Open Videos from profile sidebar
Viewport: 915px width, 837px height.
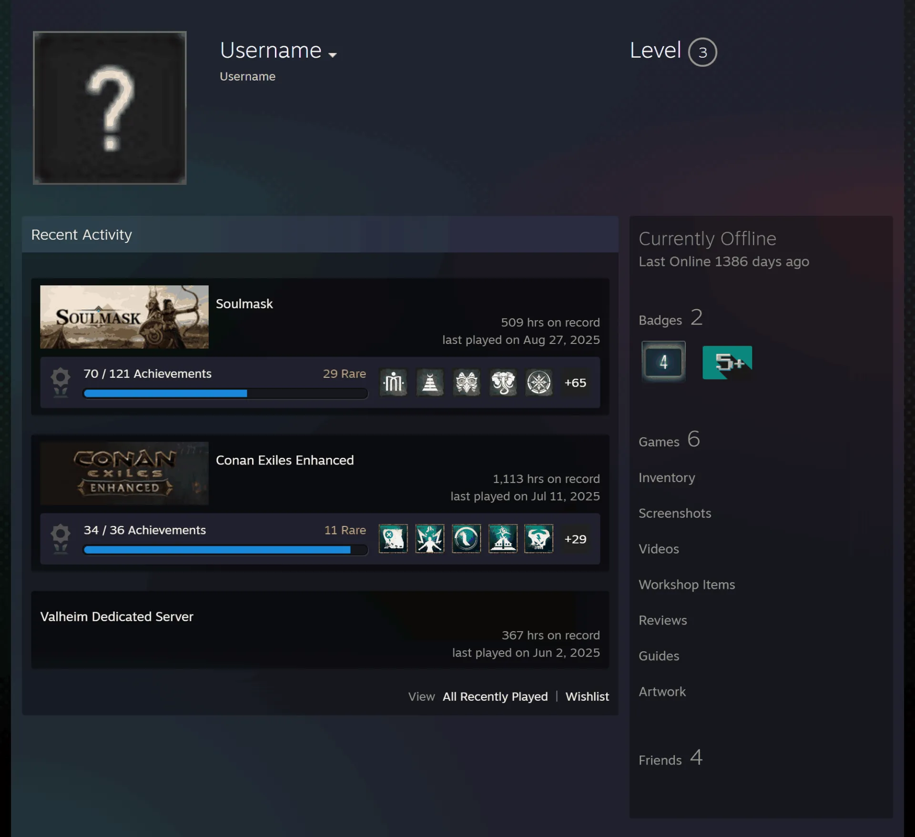click(659, 549)
